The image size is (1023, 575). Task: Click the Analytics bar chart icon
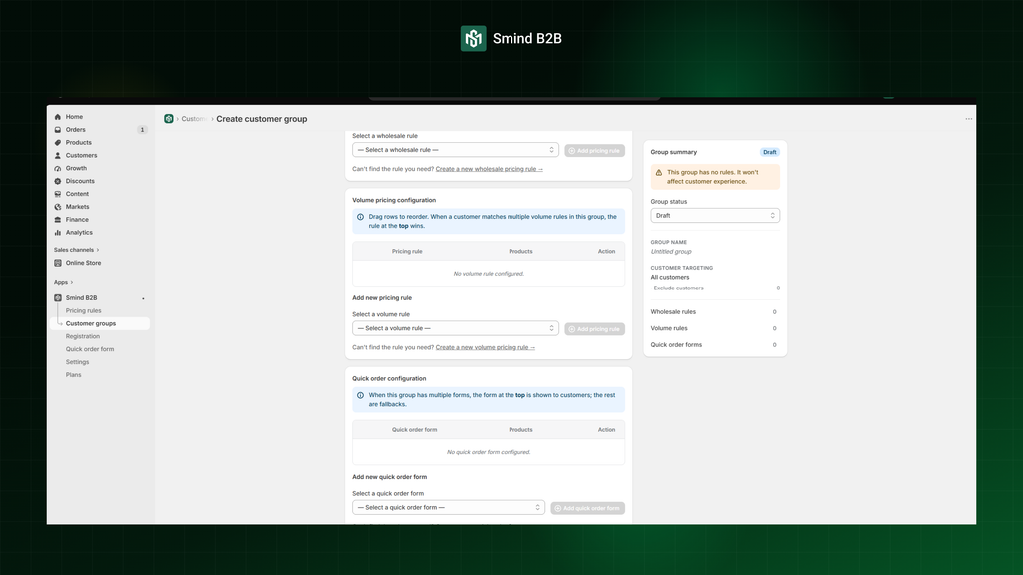tap(57, 232)
